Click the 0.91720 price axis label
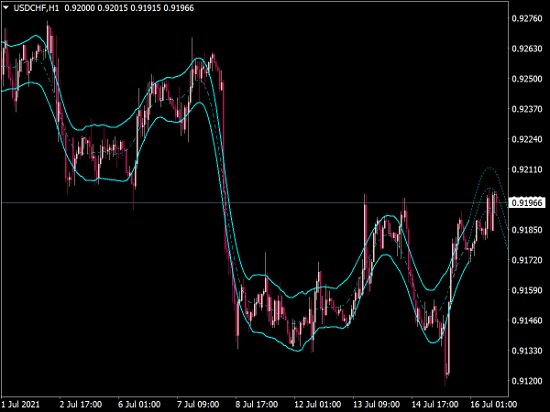The height and width of the screenshot is (412, 550). click(x=527, y=260)
